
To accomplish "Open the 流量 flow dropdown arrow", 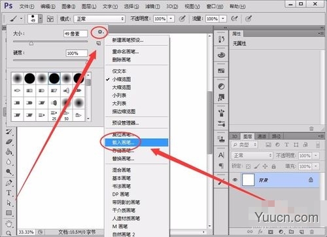I will [x=223, y=19].
